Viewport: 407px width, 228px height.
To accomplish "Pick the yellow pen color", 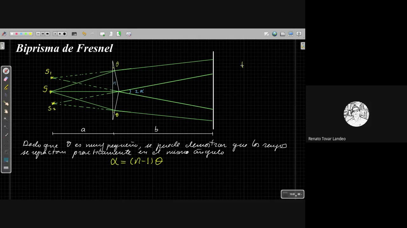I will point(30,34).
